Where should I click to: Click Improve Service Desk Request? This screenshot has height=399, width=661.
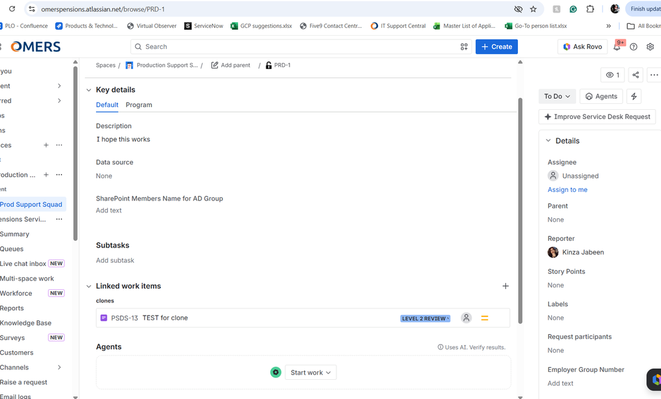pos(597,116)
